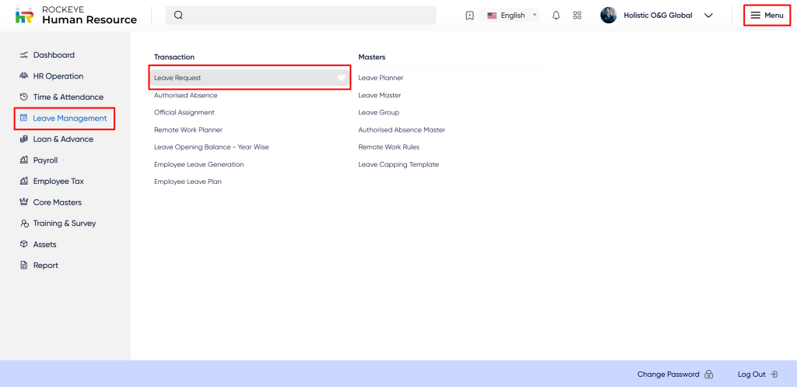Click the user profile avatar
This screenshot has width=797, height=387.
609,16
